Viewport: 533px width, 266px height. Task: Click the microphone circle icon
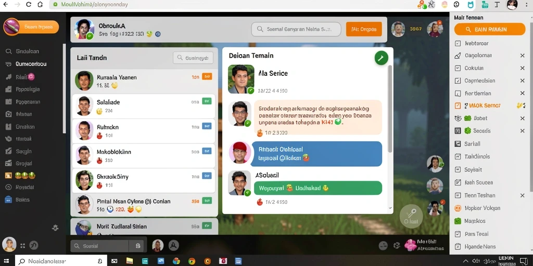point(411,216)
